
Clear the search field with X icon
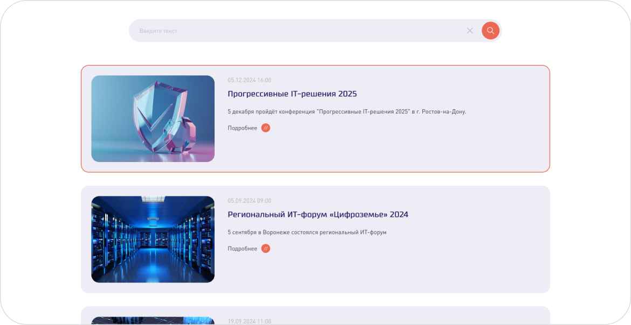click(470, 31)
